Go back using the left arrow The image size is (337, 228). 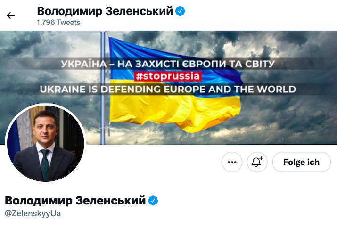[x=11, y=16]
